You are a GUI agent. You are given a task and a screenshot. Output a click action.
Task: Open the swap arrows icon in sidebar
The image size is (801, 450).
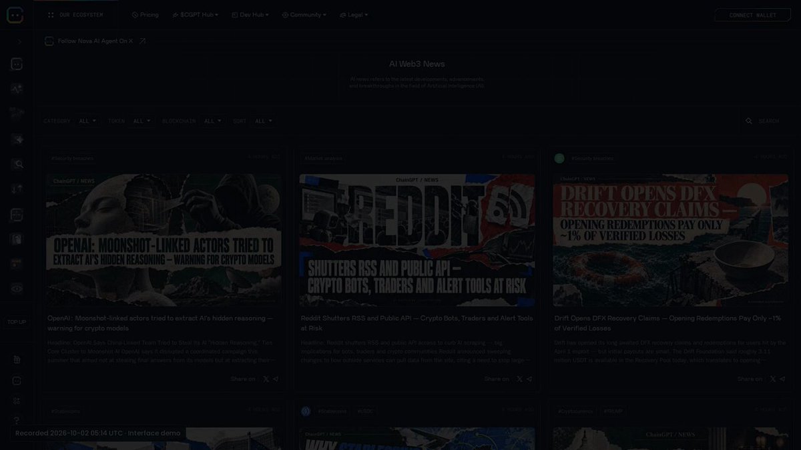click(17, 189)
